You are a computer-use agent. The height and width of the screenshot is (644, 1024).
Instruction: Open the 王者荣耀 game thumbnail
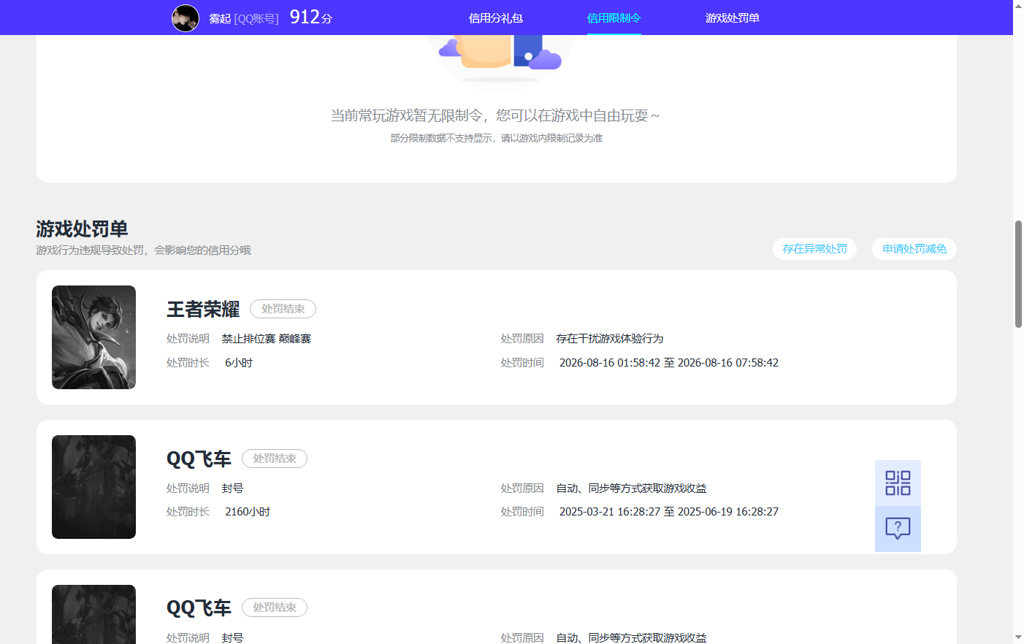click(93, 337)
